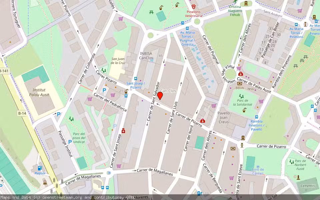Click the B-14 road shield
Viewport: 320px width, 200px height.
[x=22, y=113]
